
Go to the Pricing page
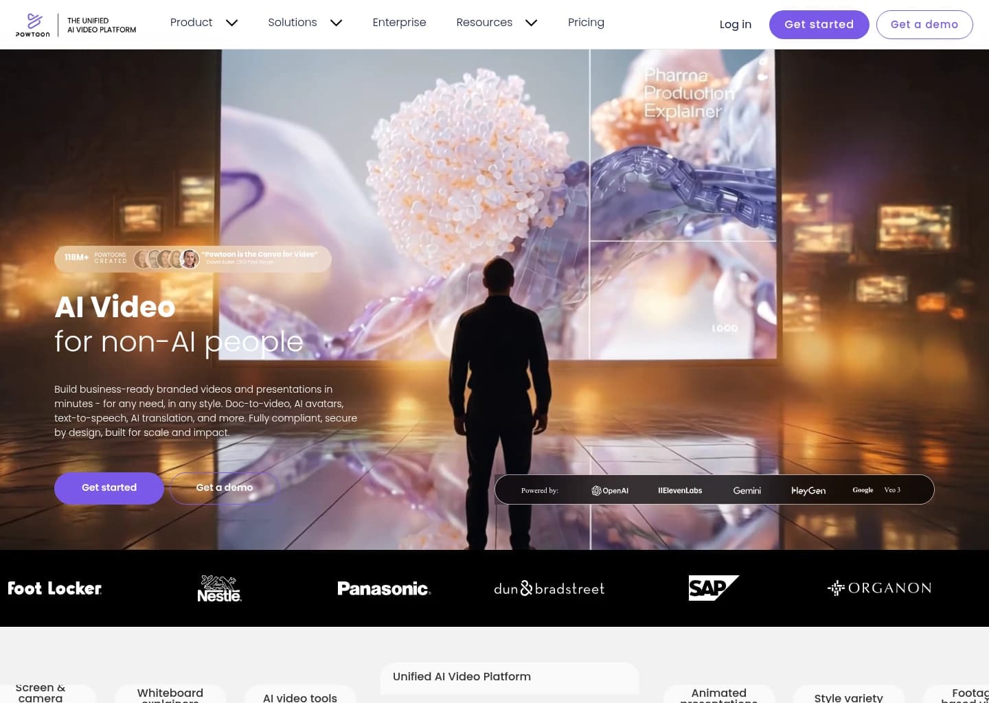point(586,23)
